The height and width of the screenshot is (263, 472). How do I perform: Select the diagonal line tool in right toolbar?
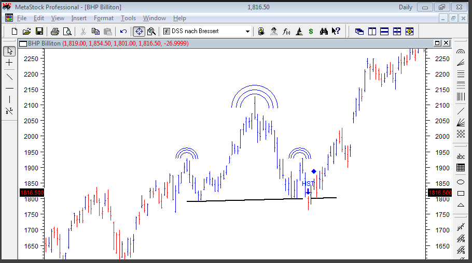point(461,111)
